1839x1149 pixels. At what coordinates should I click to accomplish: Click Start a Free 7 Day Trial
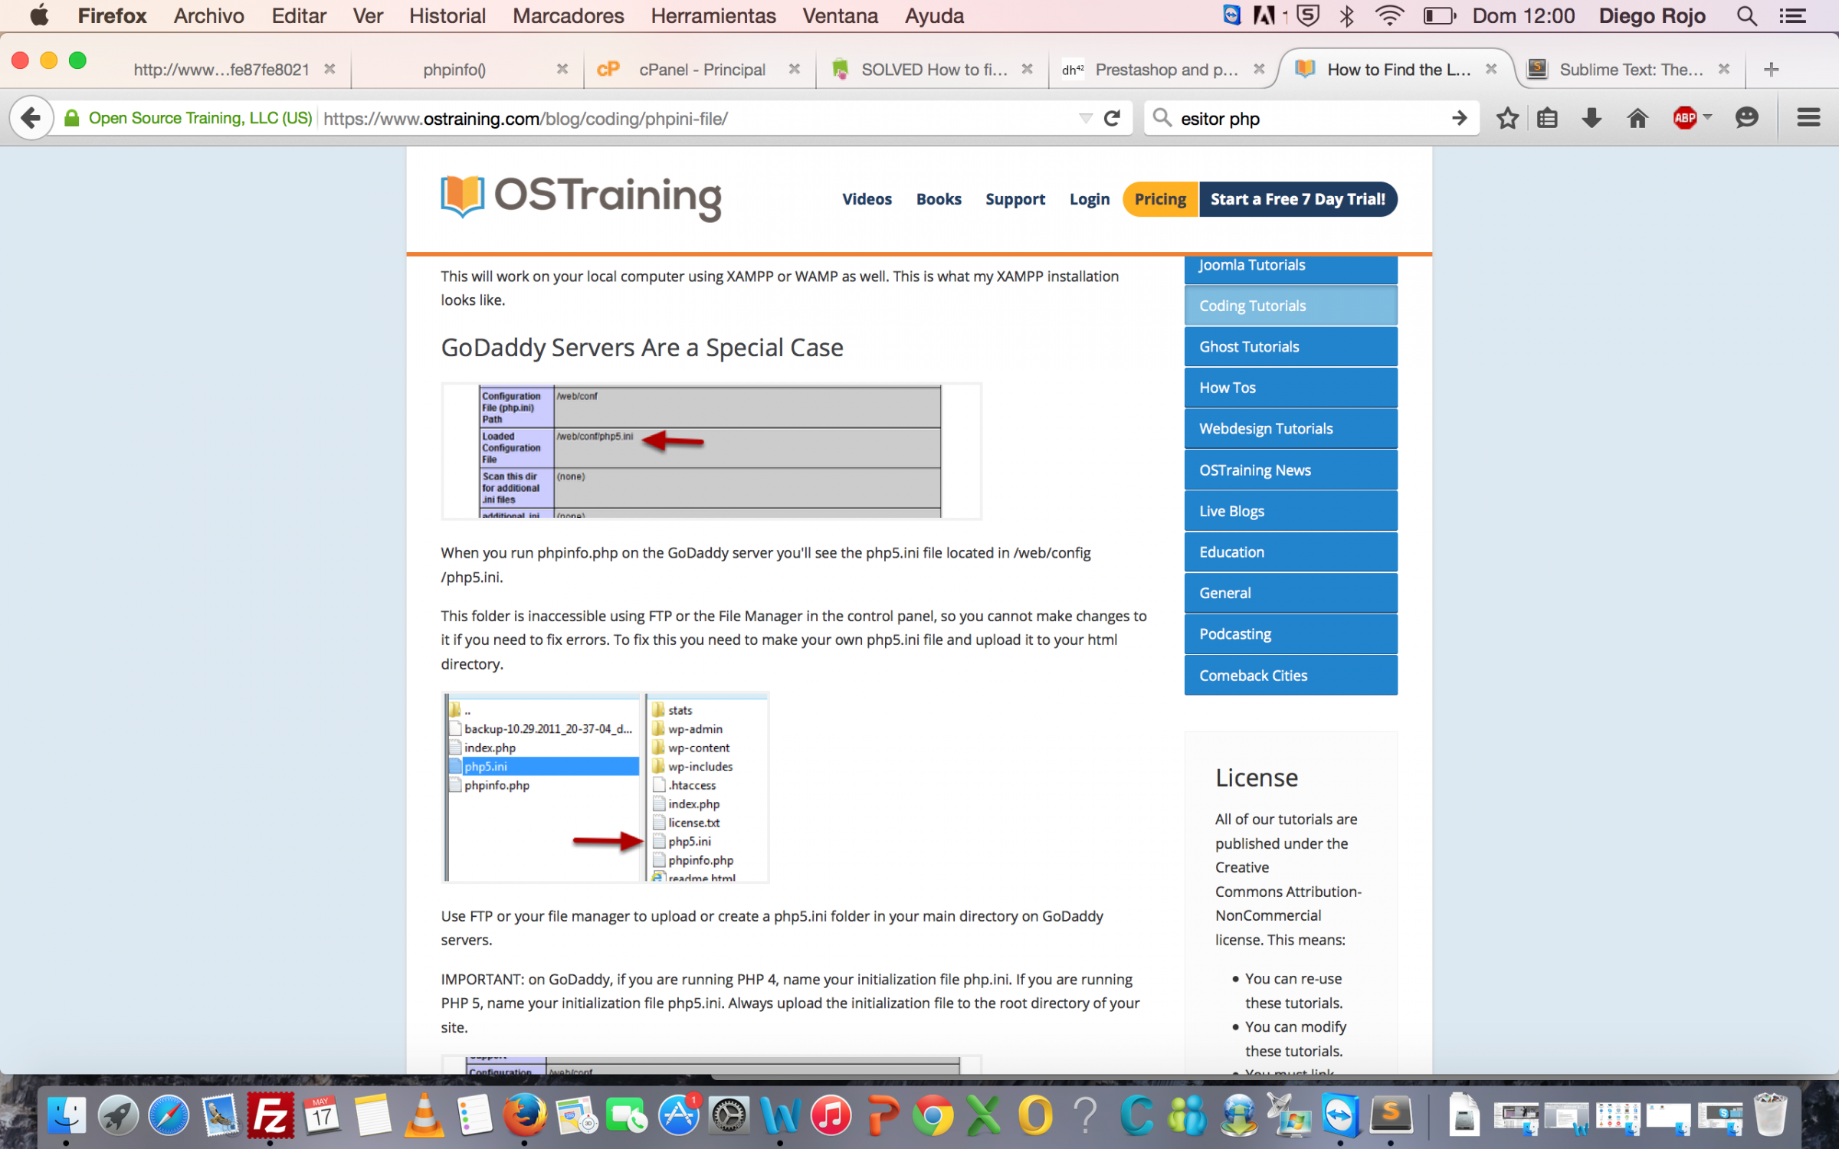[x=1297, y=199]
